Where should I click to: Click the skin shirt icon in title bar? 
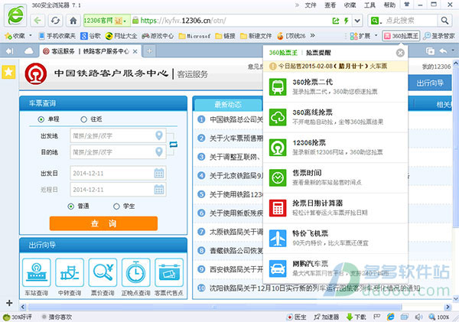[407, 5]
